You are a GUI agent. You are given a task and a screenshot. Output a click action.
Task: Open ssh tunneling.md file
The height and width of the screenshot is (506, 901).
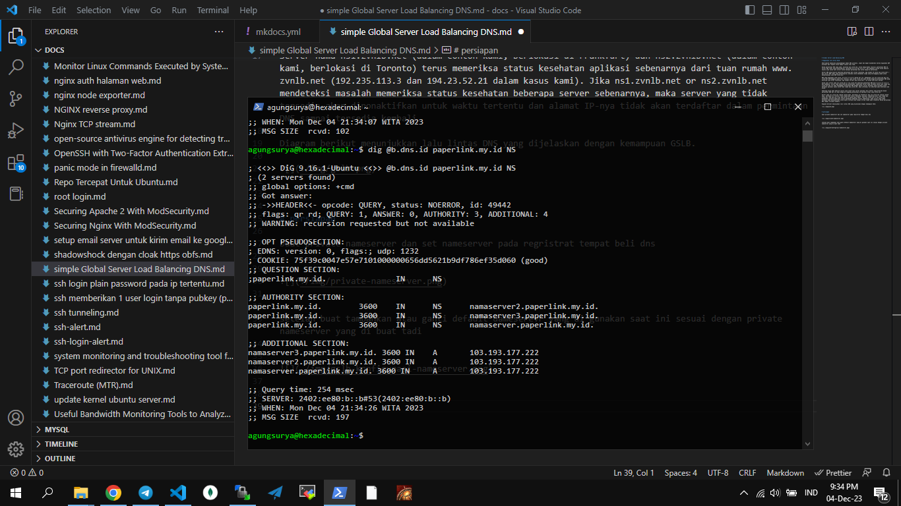[86, 312]
